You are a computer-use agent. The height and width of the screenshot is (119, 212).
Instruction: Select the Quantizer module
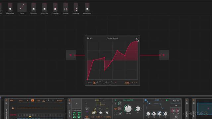tap(55, 8)
